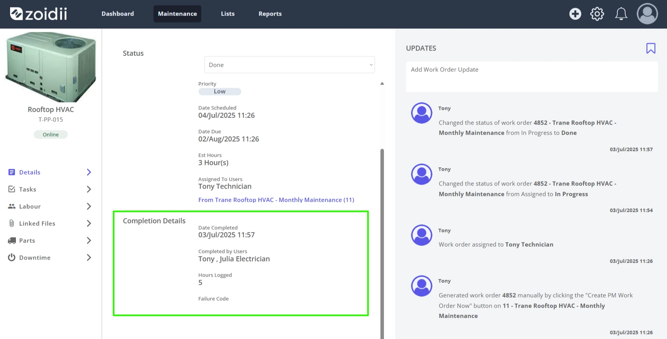Bookmark the updates panel
This screenshot has width=667, height=339.
[651, 48]
